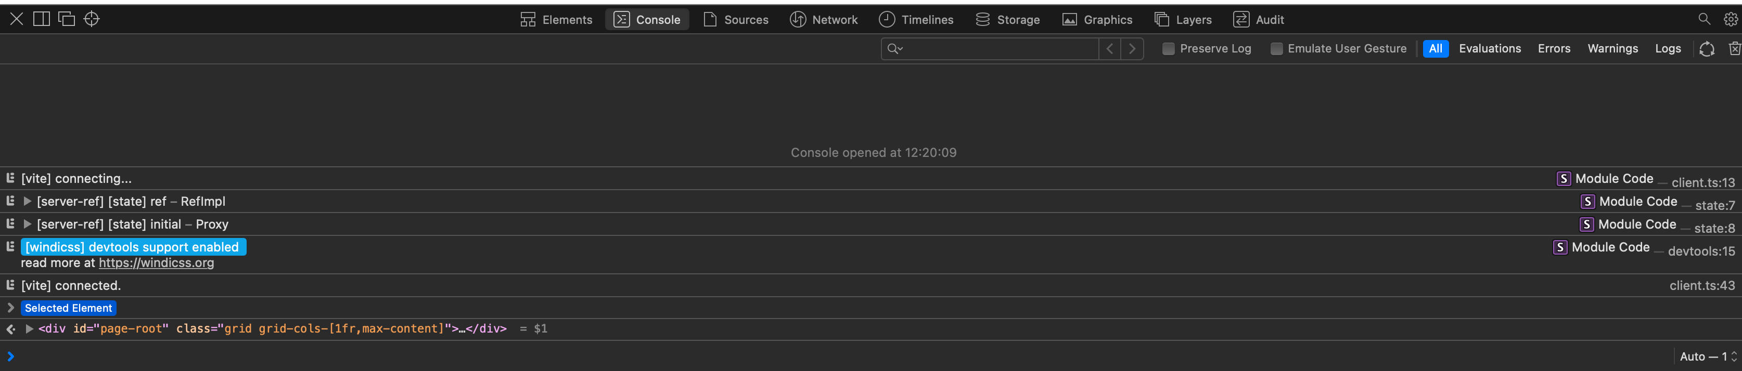The width and height of the screenshot is (1742, 371).
Task: Activate the element selection crosshair tool
Action: [x=91, y=19]
